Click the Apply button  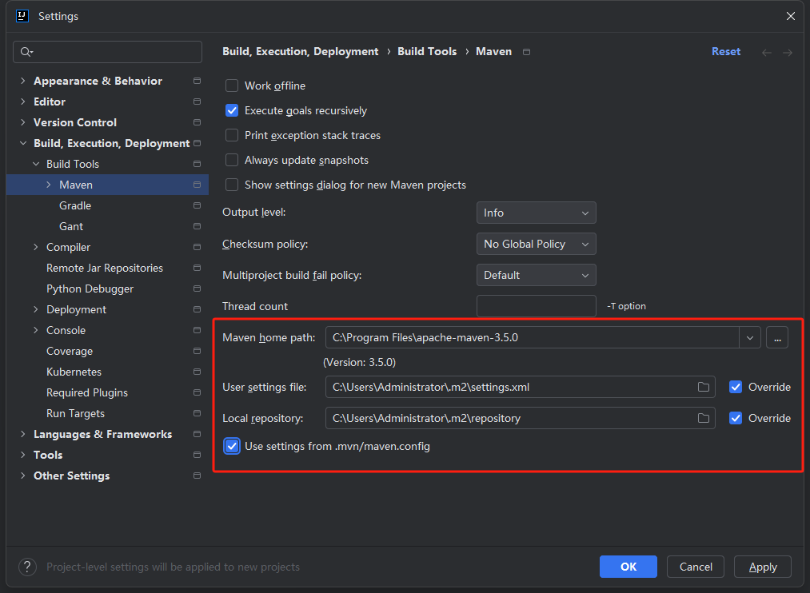(x=763, y=567)
